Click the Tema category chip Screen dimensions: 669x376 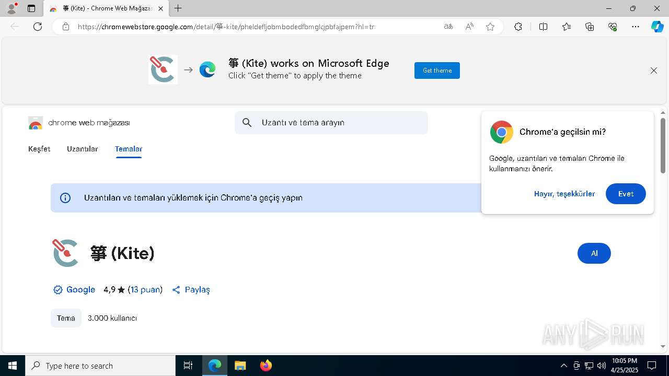point(66,318)
